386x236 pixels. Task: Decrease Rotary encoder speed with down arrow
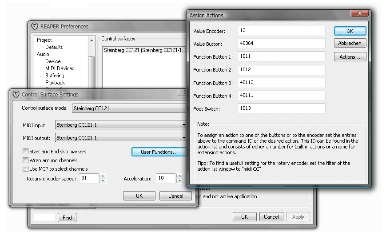point(103,180)
